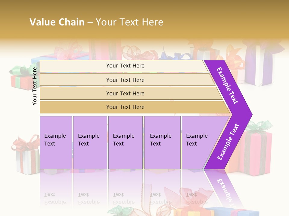This screenshot has height=216, width=289.
Task: Select the darkest bottom 'Your Text Here' bar
Action: pyautogui.click(x=135, y=107)
